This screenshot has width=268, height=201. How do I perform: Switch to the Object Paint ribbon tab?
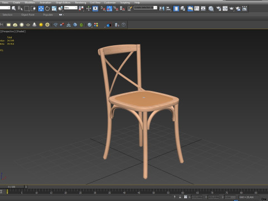pyautogui.click(x=28, y=15)
